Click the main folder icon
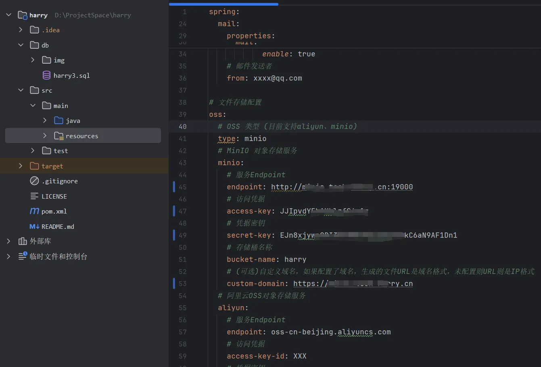Image resolution: width=541 pixels, height=367 pixels. point(46,106)
